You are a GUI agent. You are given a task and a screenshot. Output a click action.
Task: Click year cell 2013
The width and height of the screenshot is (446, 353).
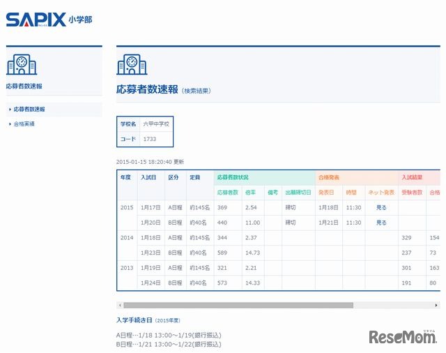point(127,268)
